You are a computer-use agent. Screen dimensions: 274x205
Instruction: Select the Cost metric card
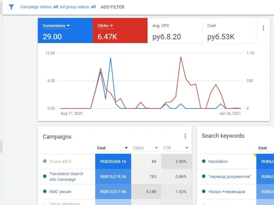pyautogui.click(x=230, y=31)
